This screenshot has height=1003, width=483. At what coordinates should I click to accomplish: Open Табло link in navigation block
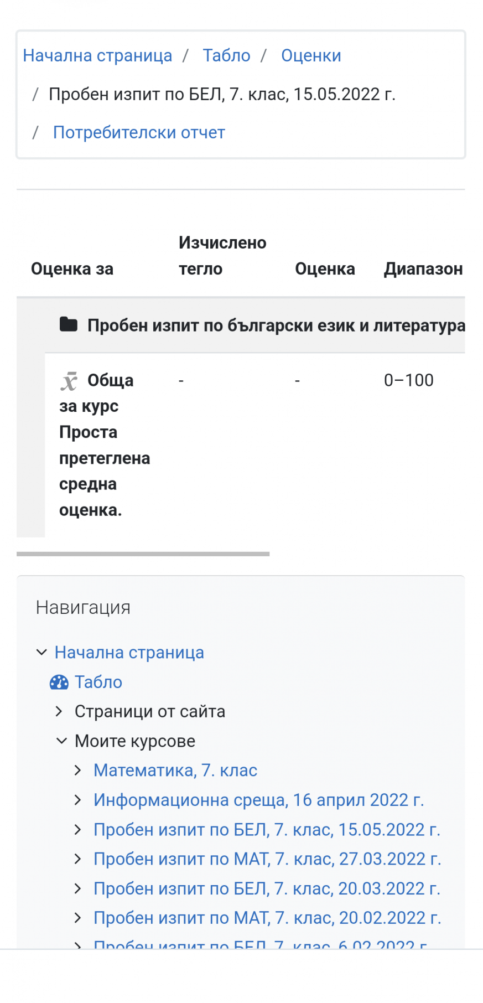98,682
